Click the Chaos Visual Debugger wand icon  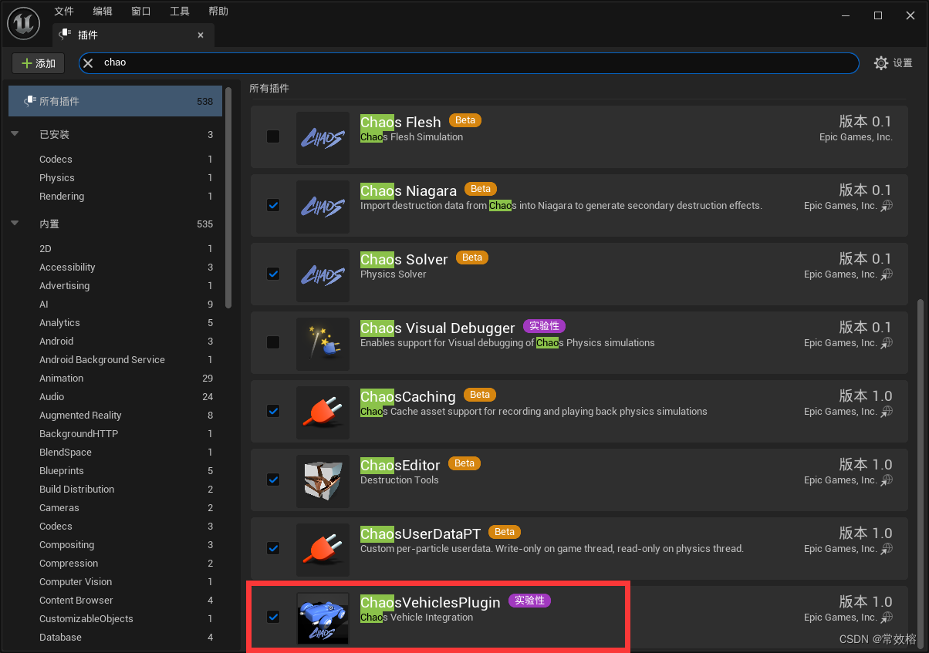tap(323, 345)
